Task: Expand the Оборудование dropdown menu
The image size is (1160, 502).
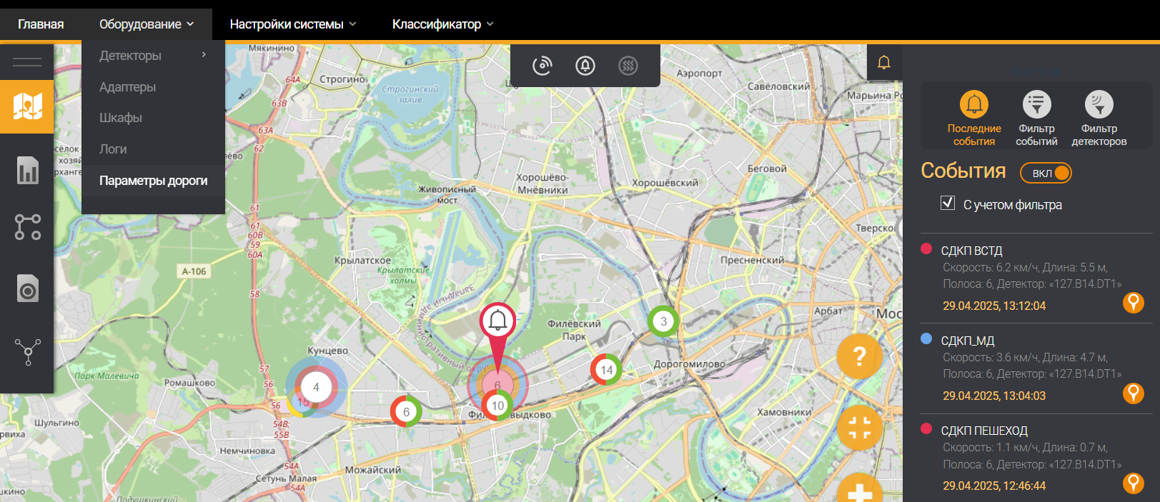Action: [147, 24]
